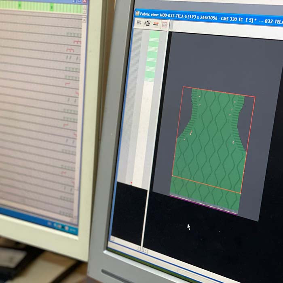Click the left scroll arrow under the left pane
The width and height of the screenshot is (283, 283).
(113, 239)
